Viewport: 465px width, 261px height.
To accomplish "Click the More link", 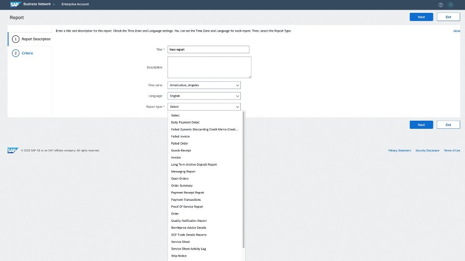I will click(x=456, y=31).
